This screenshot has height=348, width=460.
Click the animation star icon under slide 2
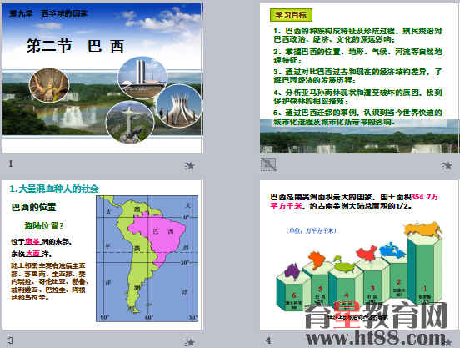447,166
